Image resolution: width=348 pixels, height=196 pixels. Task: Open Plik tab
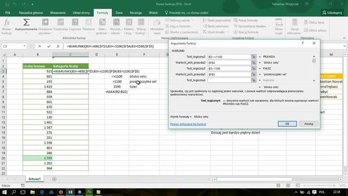coord(8,13)
